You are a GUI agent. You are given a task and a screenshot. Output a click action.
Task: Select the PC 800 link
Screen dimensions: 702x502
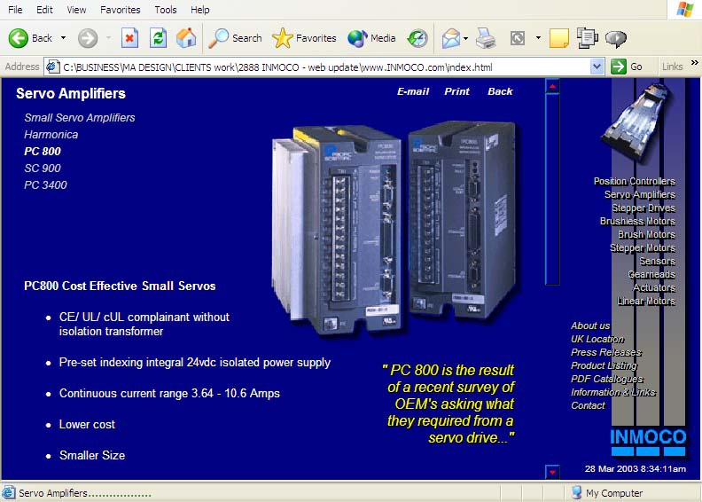coord(42,152)
